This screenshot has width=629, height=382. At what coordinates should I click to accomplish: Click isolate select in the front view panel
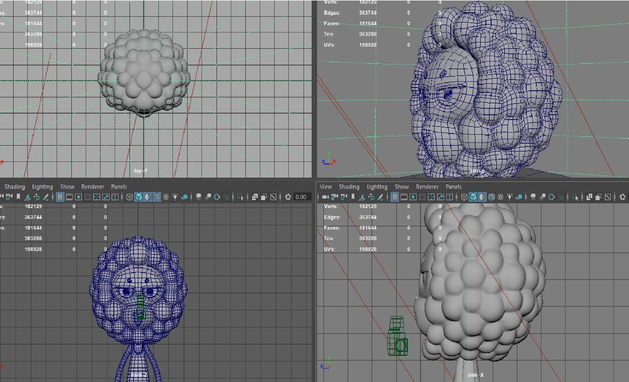(x=240, y=197)
